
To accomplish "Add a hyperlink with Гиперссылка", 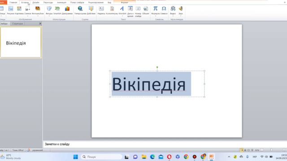I will [x=80, y=10].
